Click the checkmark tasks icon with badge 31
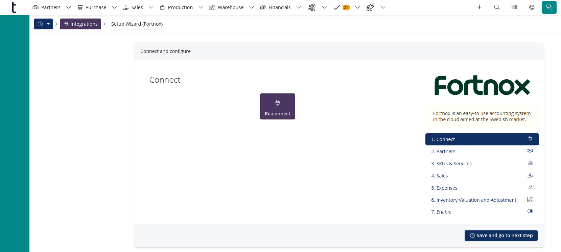This screenshot has width=561, height=252. 342,7
